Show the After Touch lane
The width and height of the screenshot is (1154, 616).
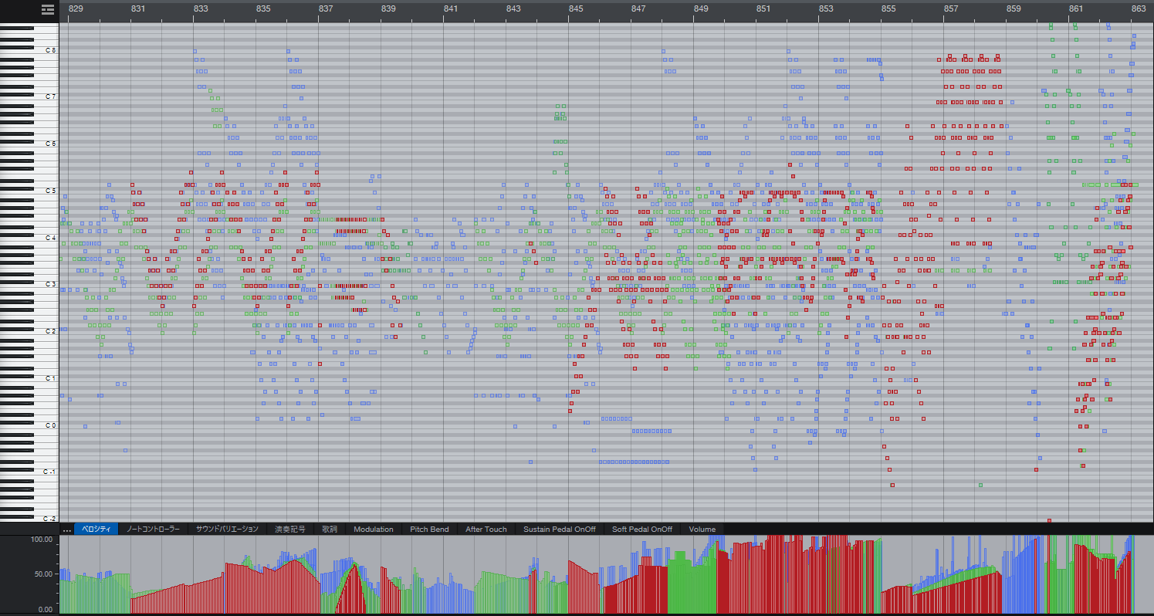[x=486, y=529]
